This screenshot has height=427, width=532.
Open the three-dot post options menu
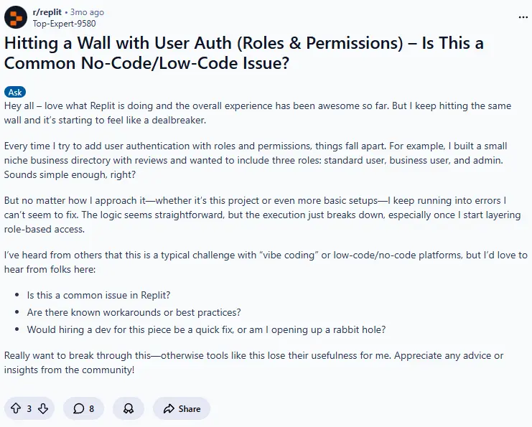click(523, 17)
